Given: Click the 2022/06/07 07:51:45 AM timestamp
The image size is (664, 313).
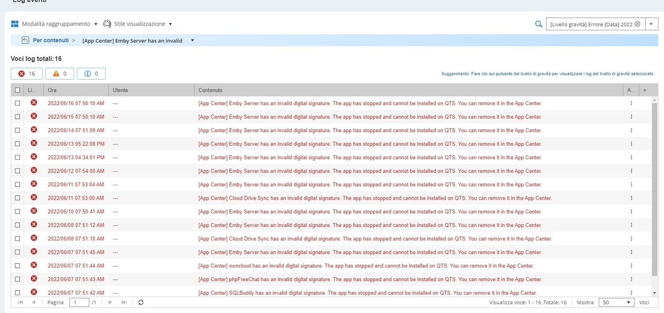Looking at the screenshot, I should pyautogui.click(x=76, y=252).
